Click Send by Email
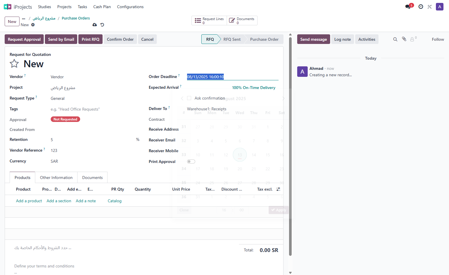The image size is (449, 275). tap(61, 39)
